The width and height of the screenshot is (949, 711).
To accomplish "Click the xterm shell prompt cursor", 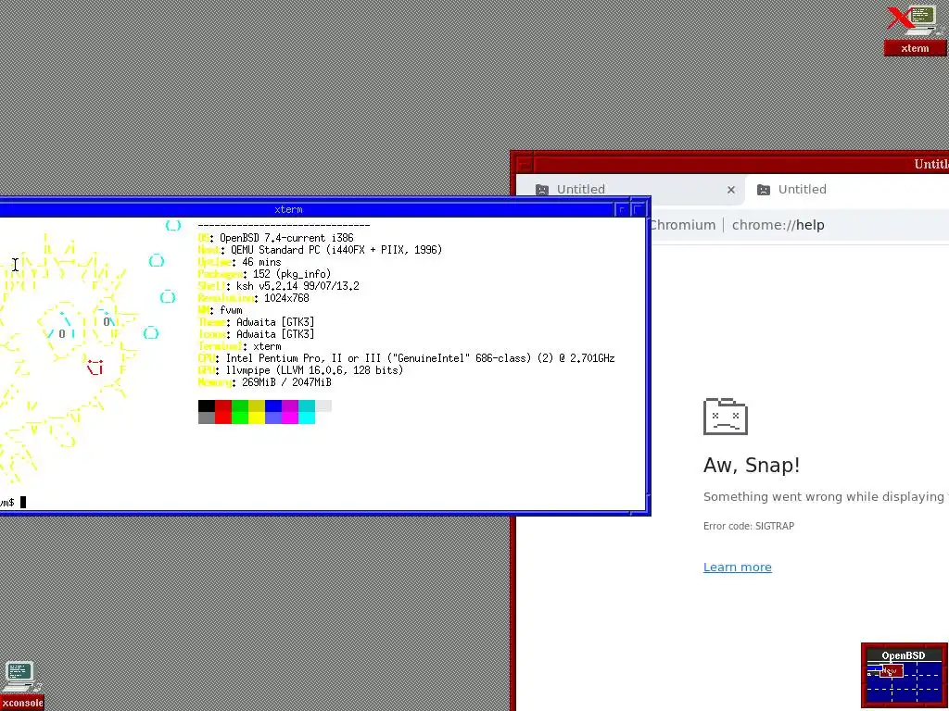I will (23, 502).
